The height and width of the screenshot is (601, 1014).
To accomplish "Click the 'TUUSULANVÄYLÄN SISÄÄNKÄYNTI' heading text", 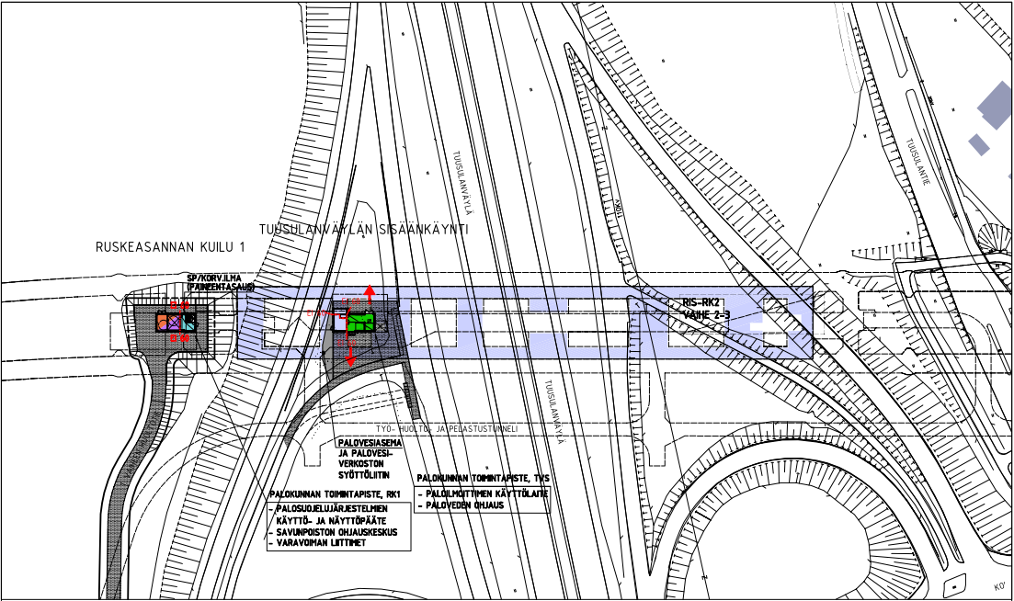I will [363, 230].
